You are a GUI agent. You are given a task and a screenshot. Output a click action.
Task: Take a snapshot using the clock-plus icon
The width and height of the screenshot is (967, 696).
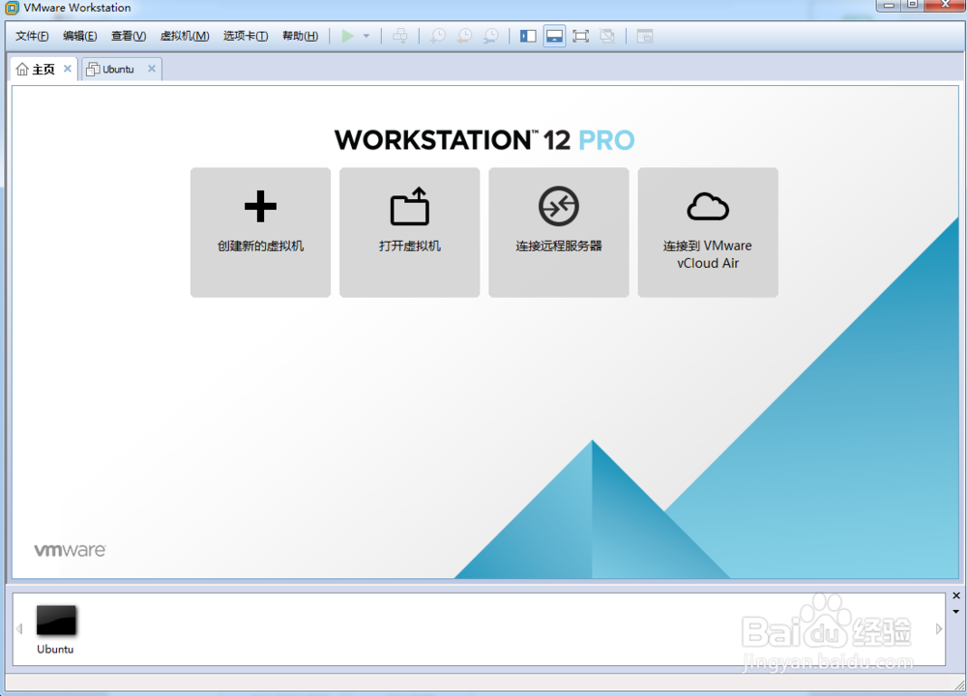point(437,36)
